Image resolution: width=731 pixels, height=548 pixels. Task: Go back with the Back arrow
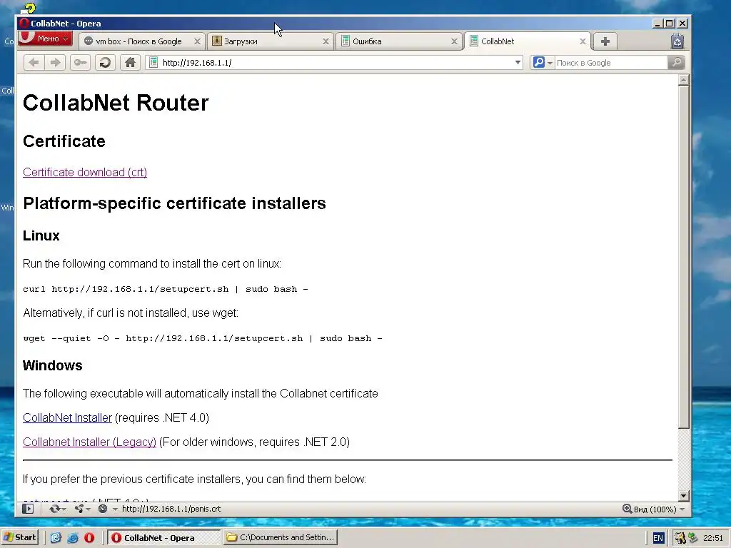(34, 63)
